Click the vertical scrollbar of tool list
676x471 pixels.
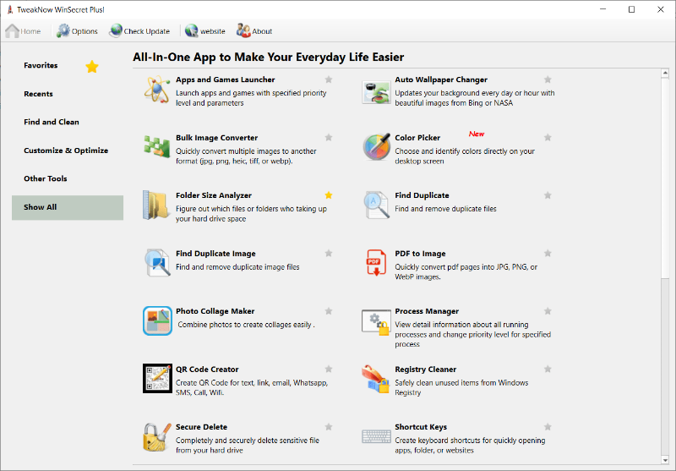point(665,254)
